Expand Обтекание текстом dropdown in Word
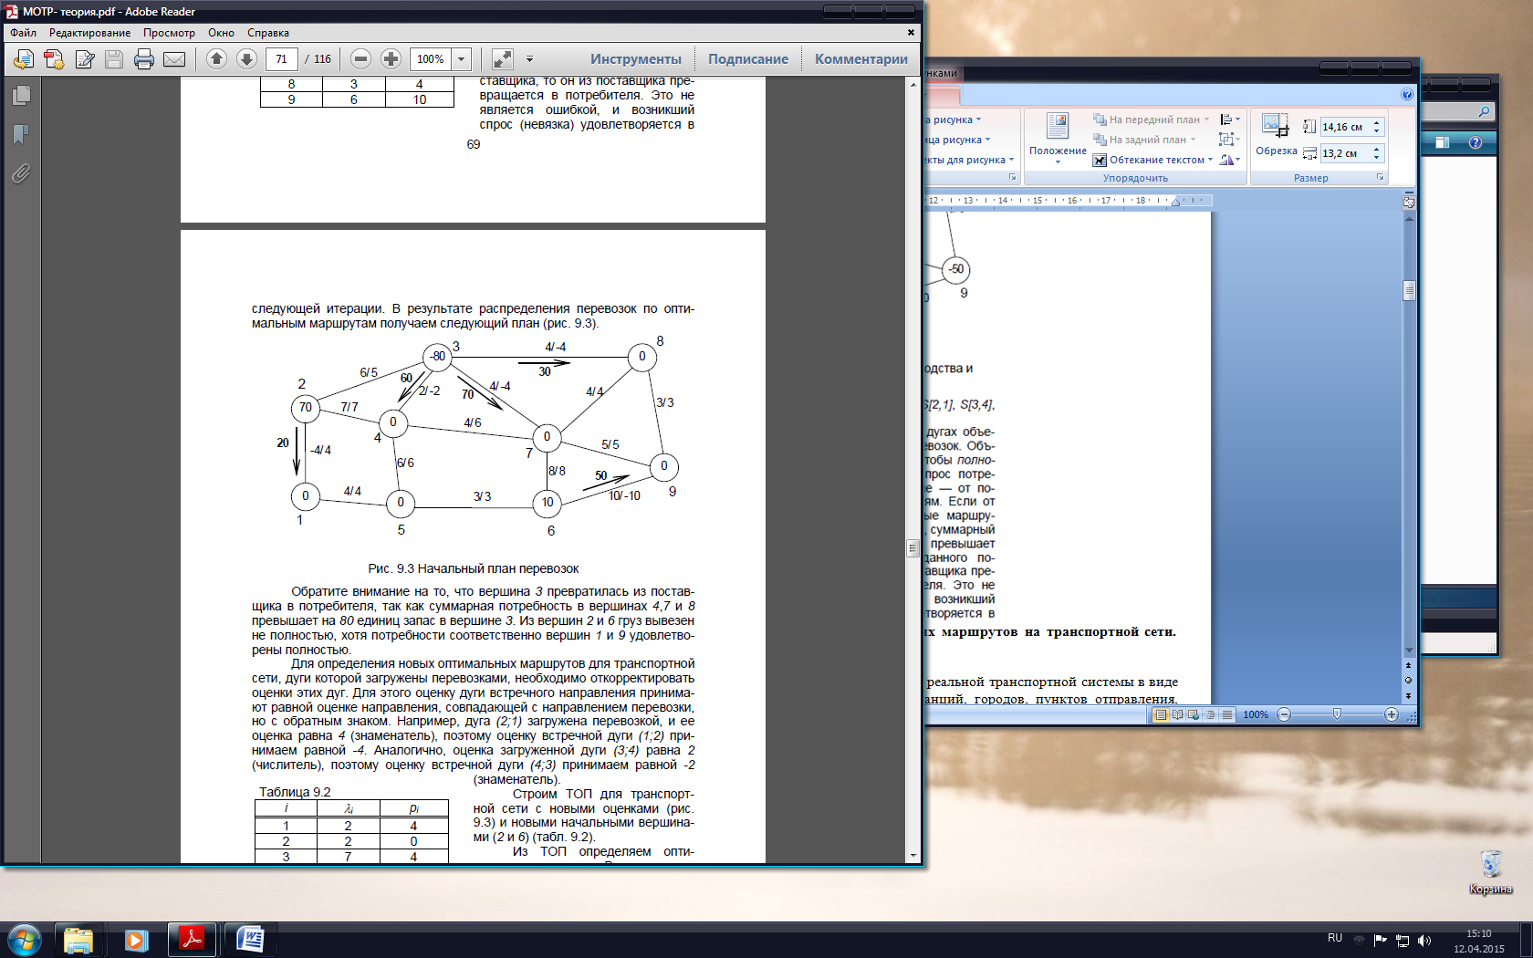The height and width of the screenshot is (958, 1533). coord(1210,160)
